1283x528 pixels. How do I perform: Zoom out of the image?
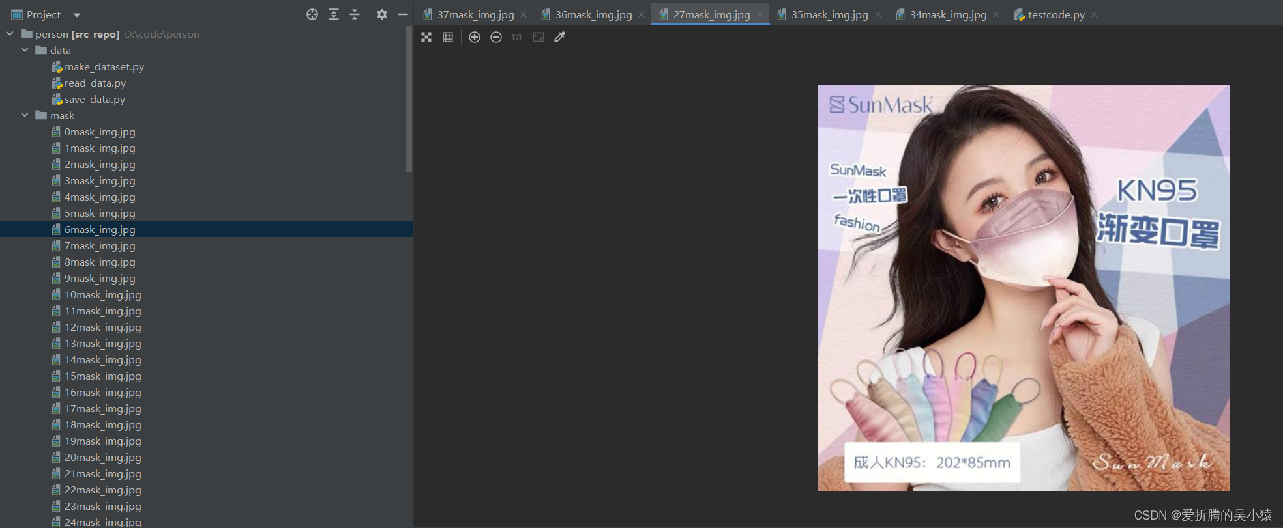point(496,37)
